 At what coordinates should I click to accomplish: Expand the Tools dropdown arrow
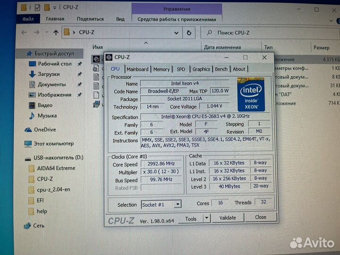tap(207, 218)
